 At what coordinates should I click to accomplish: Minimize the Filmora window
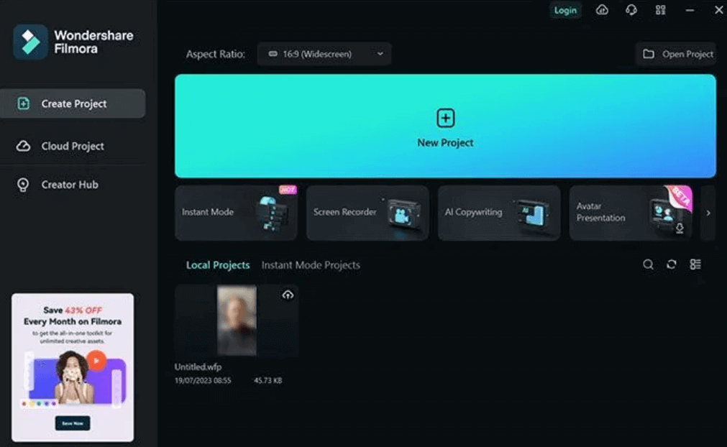690,10
